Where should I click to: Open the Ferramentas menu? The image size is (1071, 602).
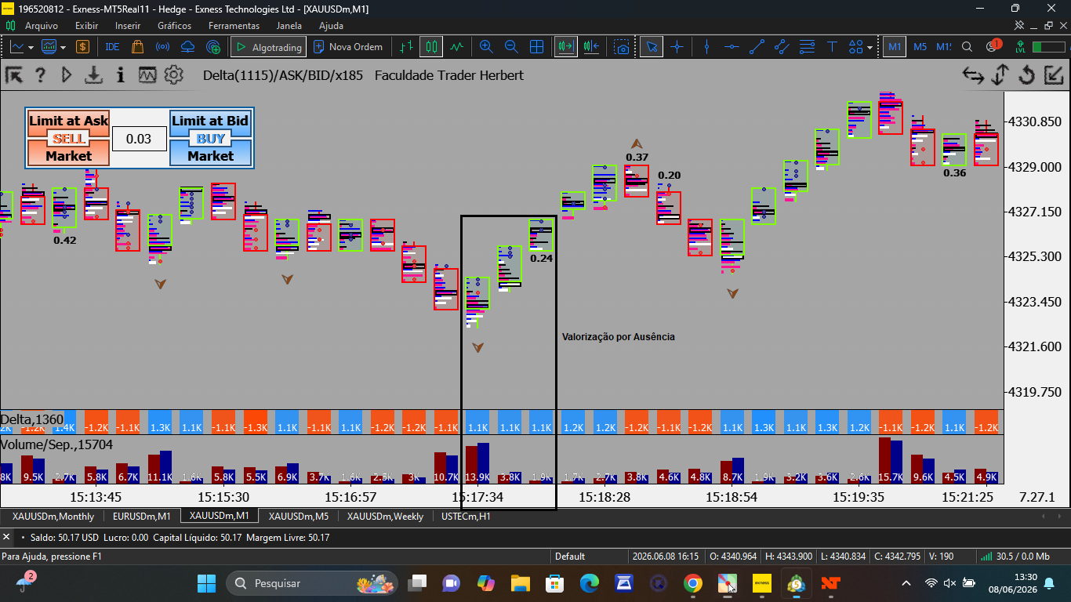[x=234, y=26]
